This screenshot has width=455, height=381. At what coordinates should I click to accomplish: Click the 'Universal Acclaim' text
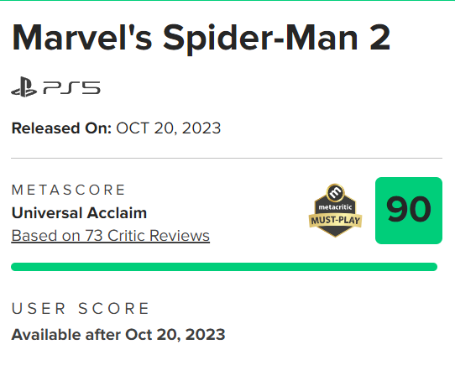click(x=79, y=213)
